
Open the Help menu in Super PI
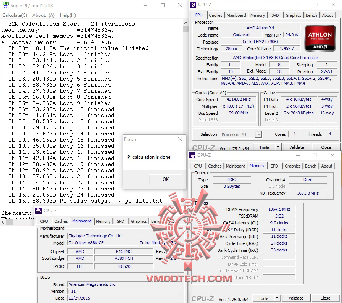(x=68, y=15)
